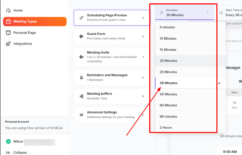Expand the Meeting Invite chevron
This screenshot has width=242, height=155.
[x=143, y=57]
